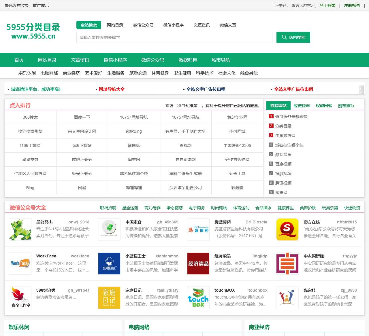This screenshot has height=336, width=369.
Task: Open the 品能吾杰 account logo thumbnail
Action: click(x=20, y=229)
